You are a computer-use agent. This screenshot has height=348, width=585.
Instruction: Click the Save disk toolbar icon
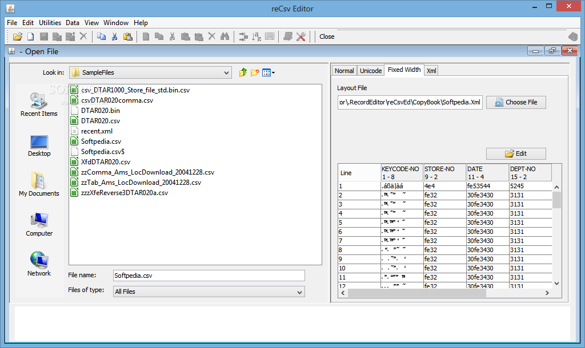[x=44, y=37]
